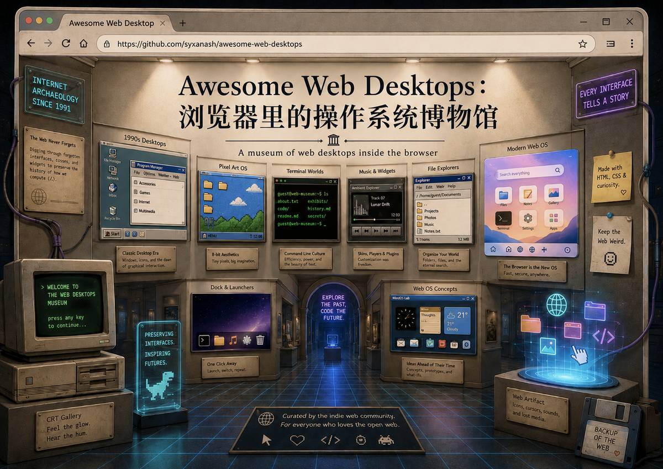Open the Music folder in Explorer
The height and width of the screenshot is (469, 663).
pyautogui.click(x=425, y=225)
